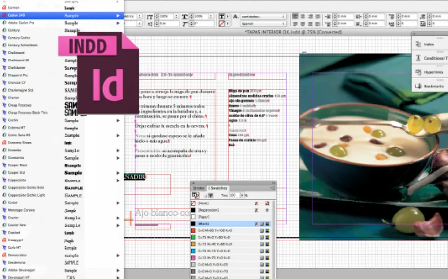Select the soup bowl photo on the page

[x=374, y=146]
